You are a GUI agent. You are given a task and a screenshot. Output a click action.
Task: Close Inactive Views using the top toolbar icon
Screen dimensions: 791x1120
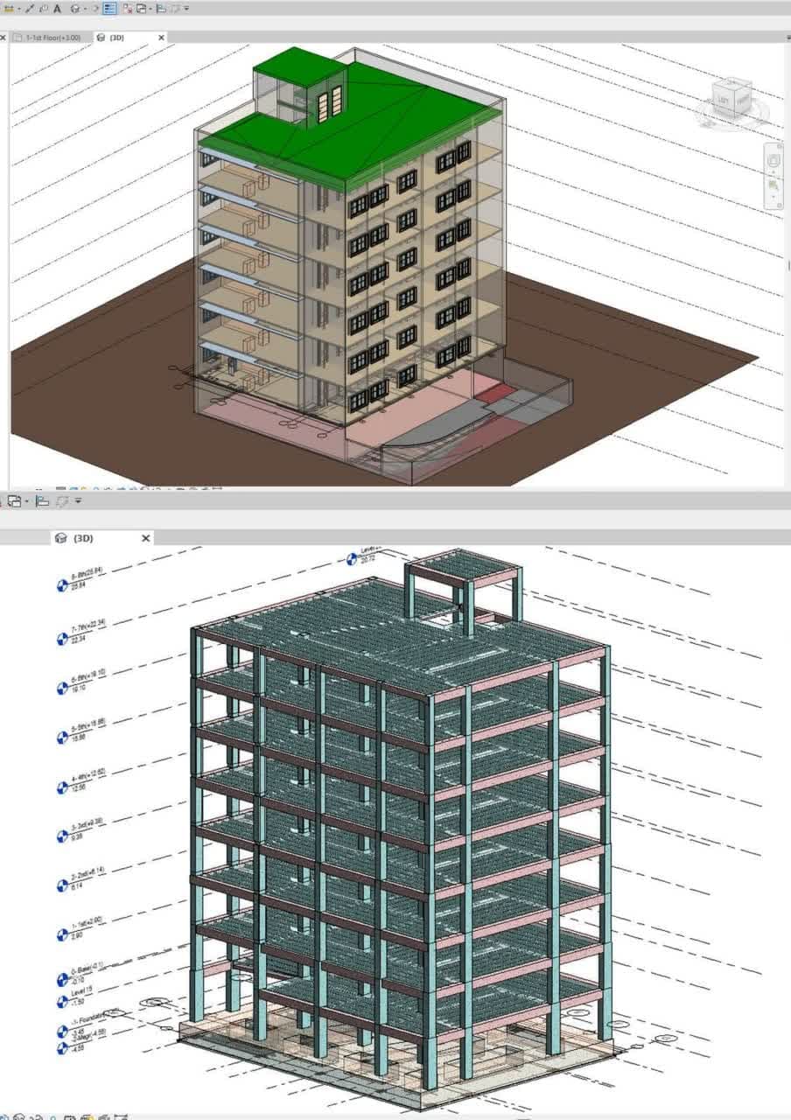(x=128, y=9)
